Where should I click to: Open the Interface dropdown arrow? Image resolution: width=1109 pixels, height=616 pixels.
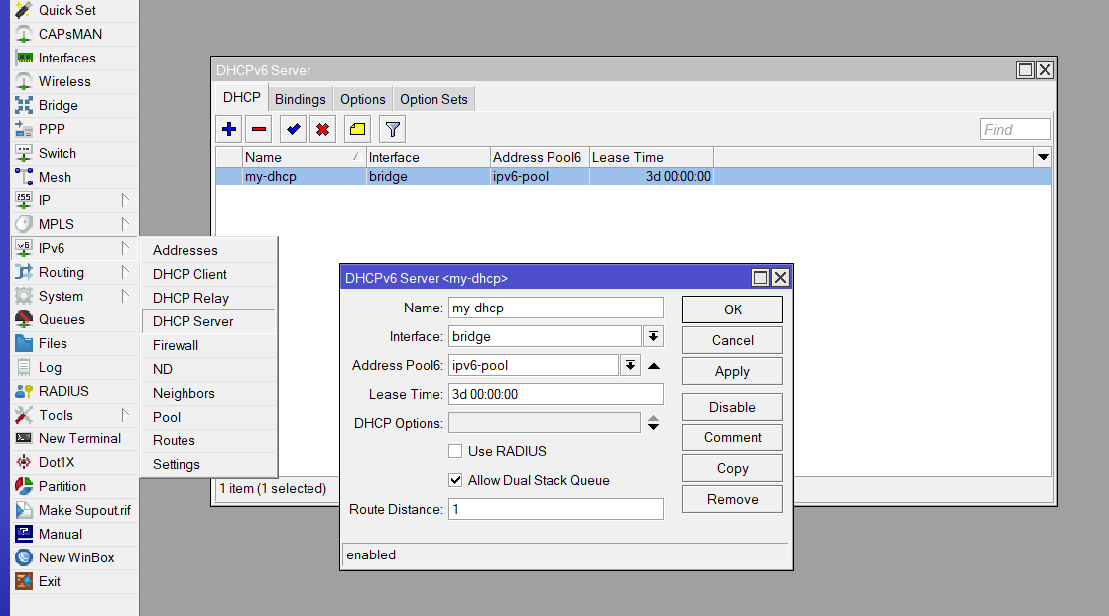click(653, 336)
